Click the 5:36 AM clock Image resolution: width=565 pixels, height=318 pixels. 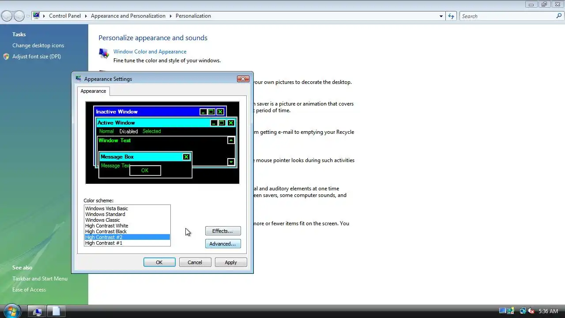548,311
